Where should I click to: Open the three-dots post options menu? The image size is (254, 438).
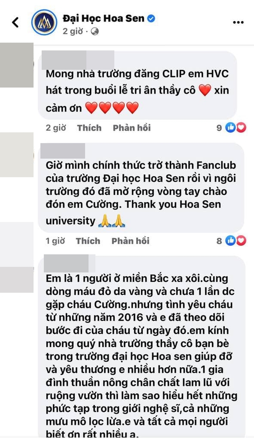point(238,22)
